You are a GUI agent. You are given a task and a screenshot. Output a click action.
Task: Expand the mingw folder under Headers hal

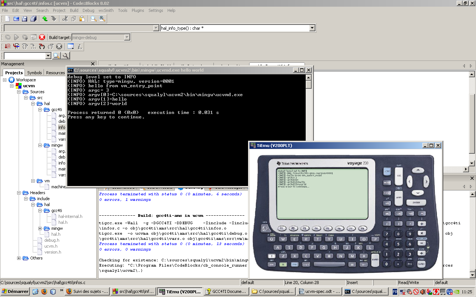[x=41, y=228]
